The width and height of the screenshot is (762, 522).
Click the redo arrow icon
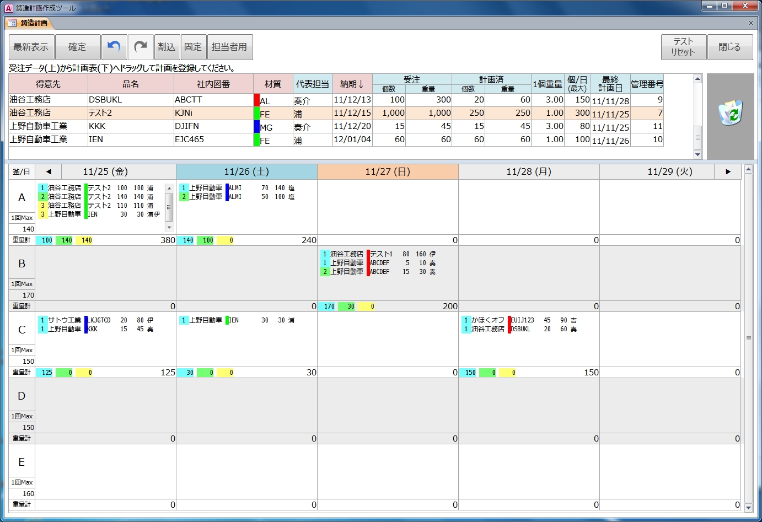[x=141, y=47]
